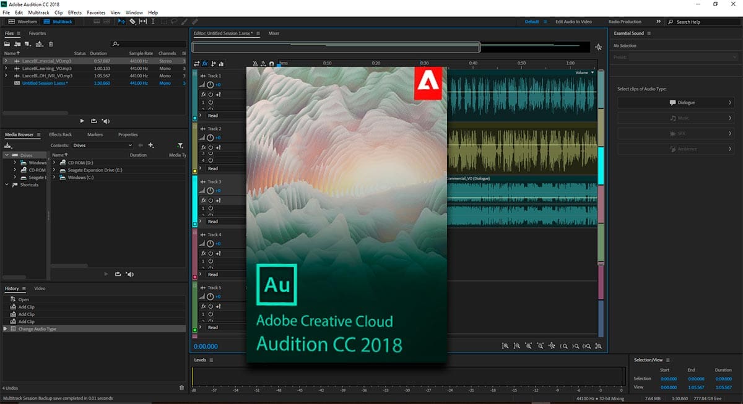Click the Media Browser add shortcut plus icon

coord(150,145)
